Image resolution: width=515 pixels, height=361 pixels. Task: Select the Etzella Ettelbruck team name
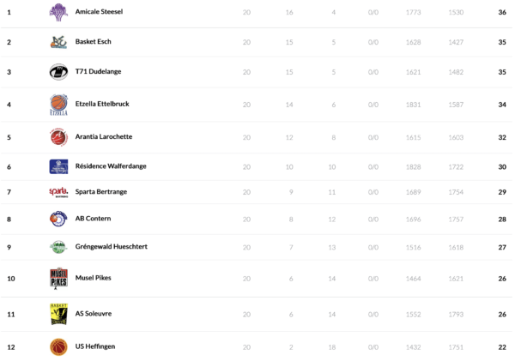(x=102, y=105)
